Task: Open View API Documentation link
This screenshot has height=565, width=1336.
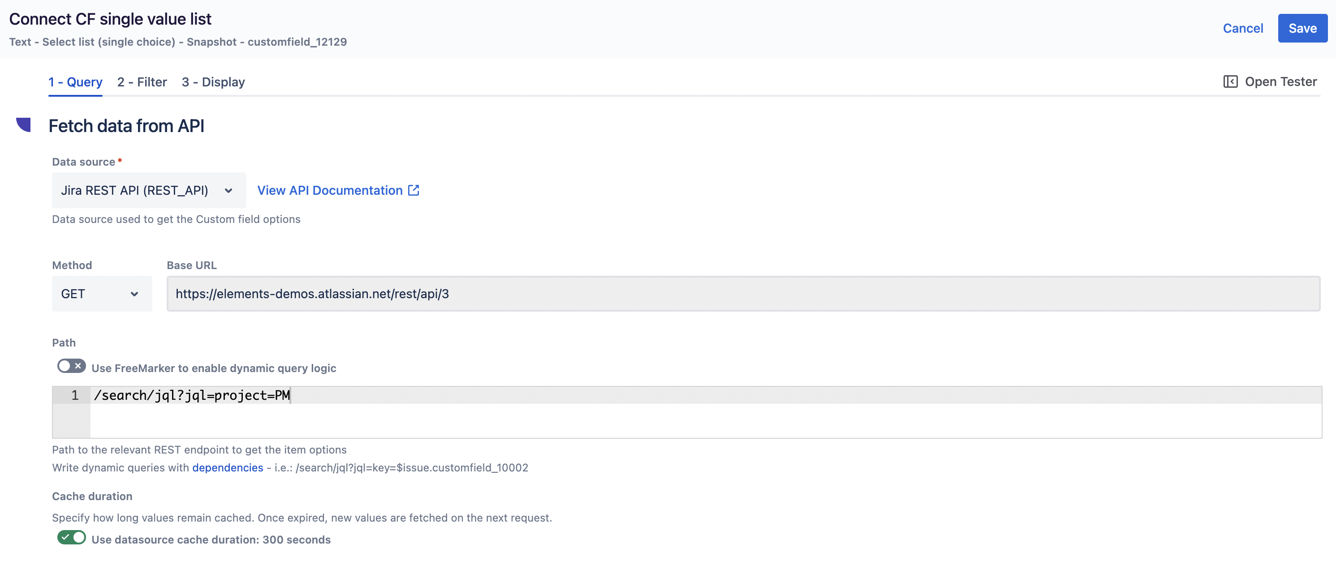Action: [x=330, y=190]
